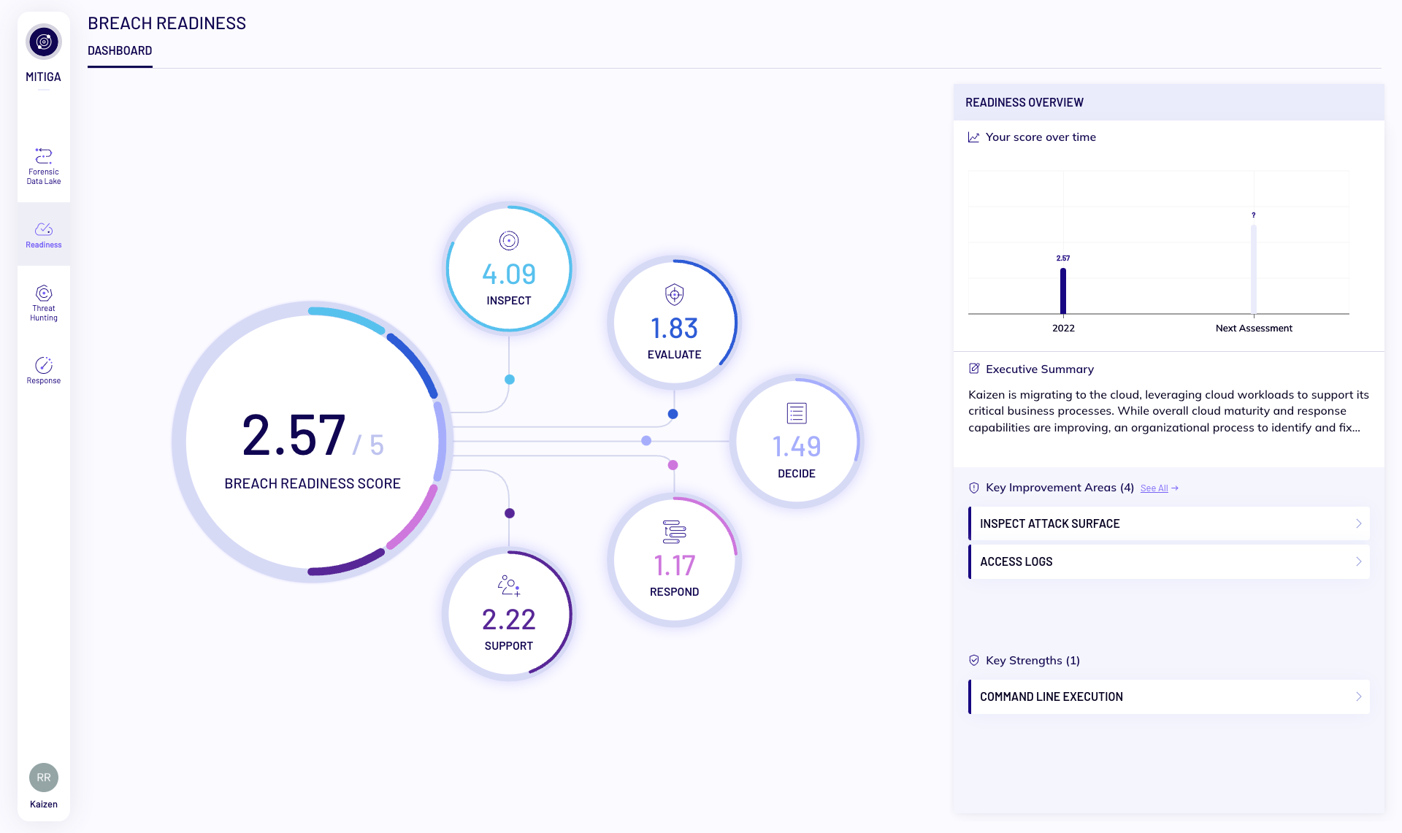Select the Support 2.22 people icon
Screen dimensions: 1402x833
tap(508, 586)
